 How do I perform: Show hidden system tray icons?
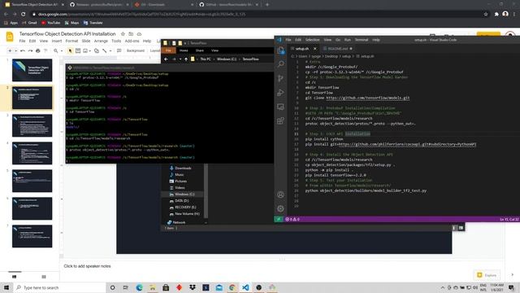coord(443,287)
